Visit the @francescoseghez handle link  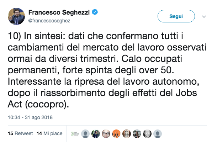(x=49, y=21)
